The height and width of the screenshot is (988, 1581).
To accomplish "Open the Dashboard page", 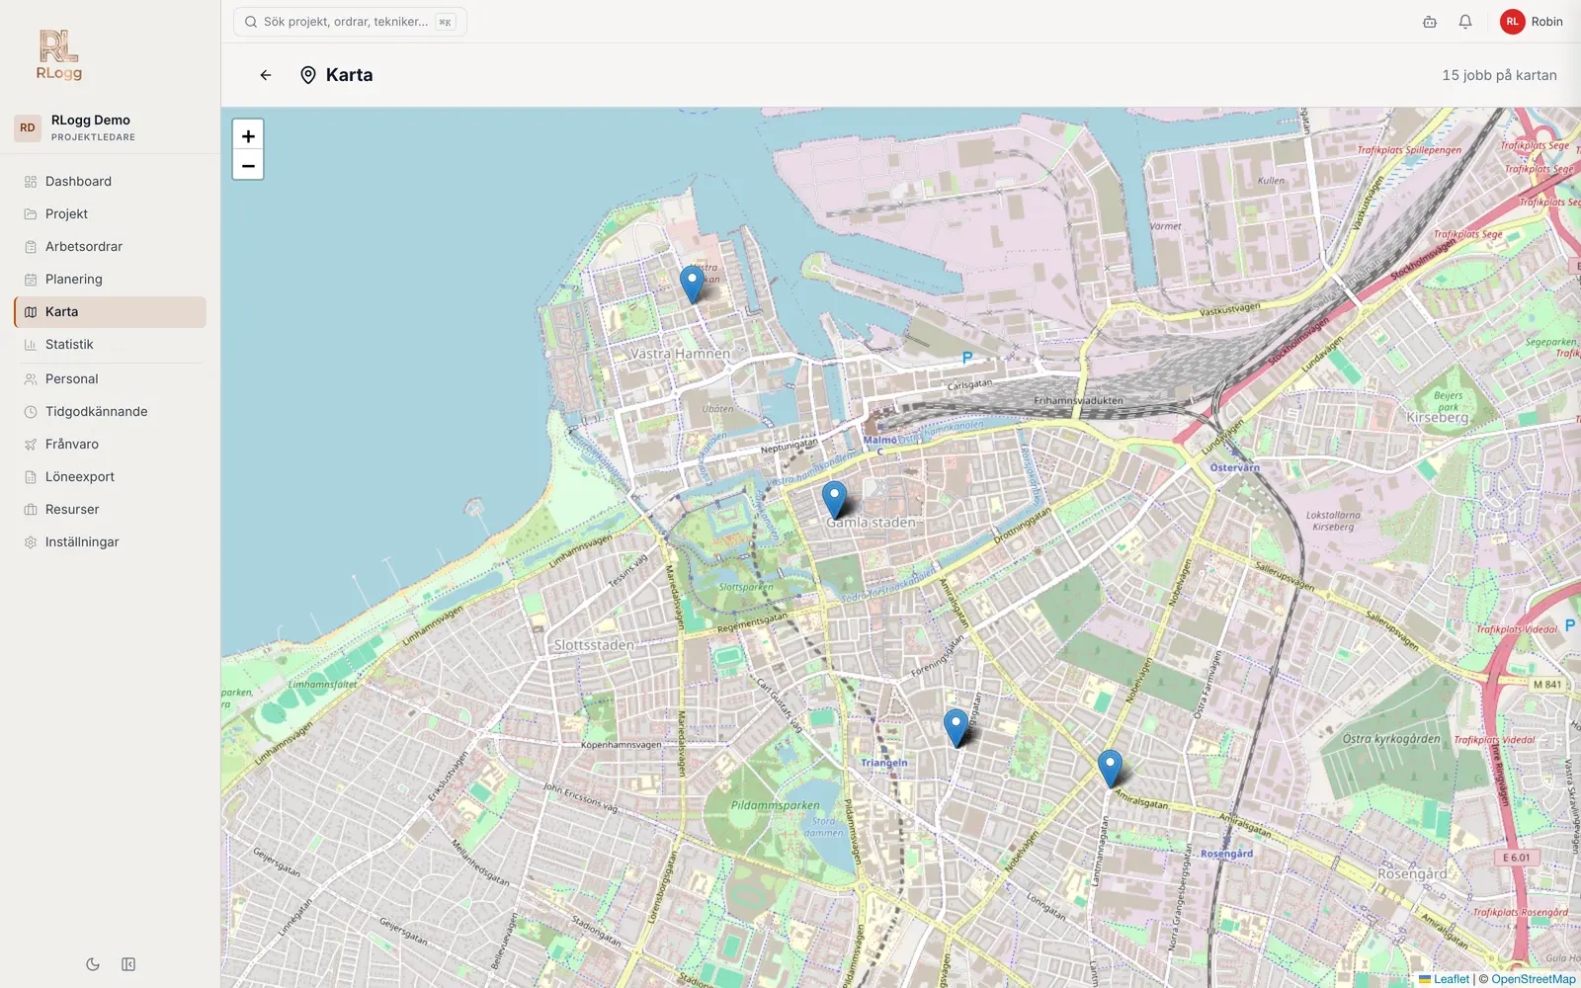I will (110, 182).
